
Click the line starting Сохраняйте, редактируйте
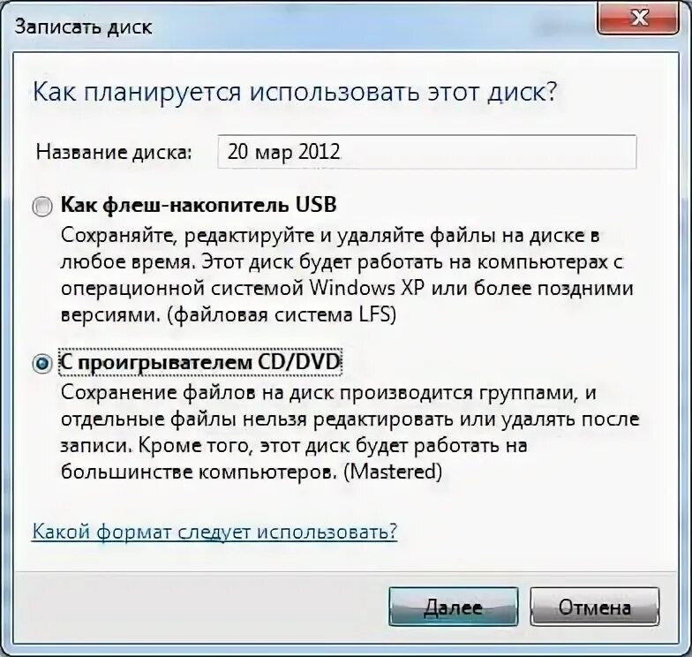click(330, 235)
